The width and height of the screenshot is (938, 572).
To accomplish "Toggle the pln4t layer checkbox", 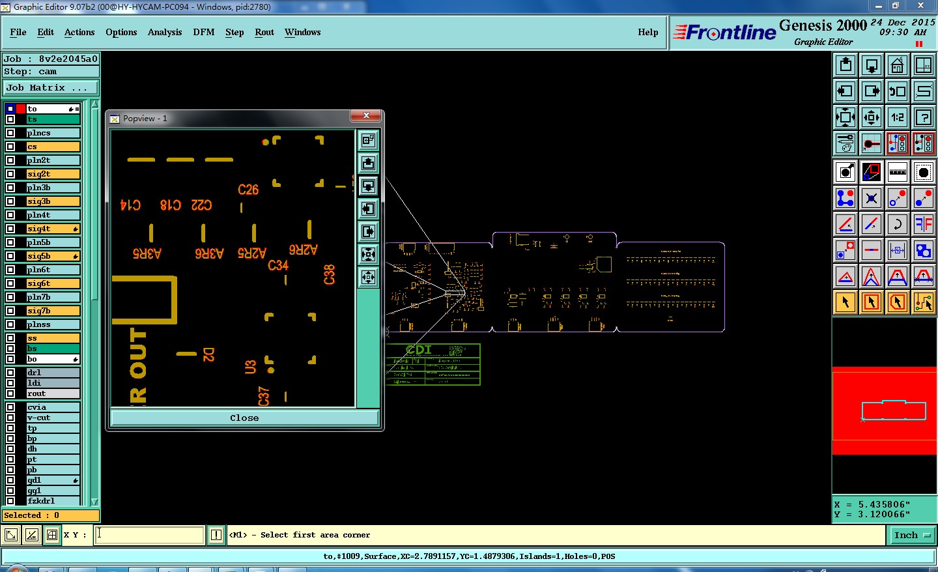I will pos(10,215).
